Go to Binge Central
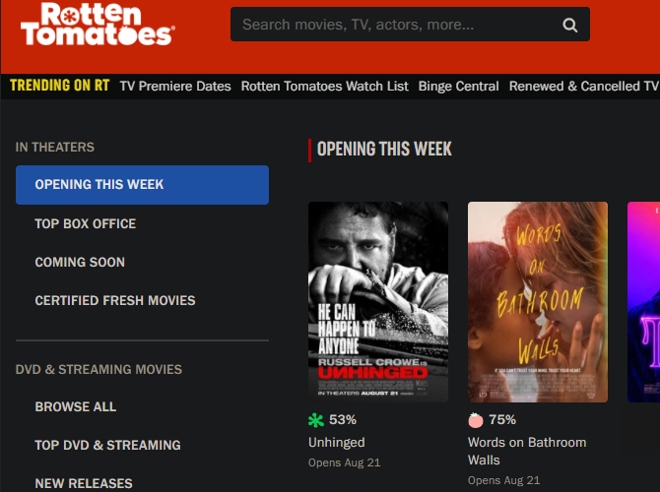The width and height of the screenshot is (660, 492). [x=458, y=87]
